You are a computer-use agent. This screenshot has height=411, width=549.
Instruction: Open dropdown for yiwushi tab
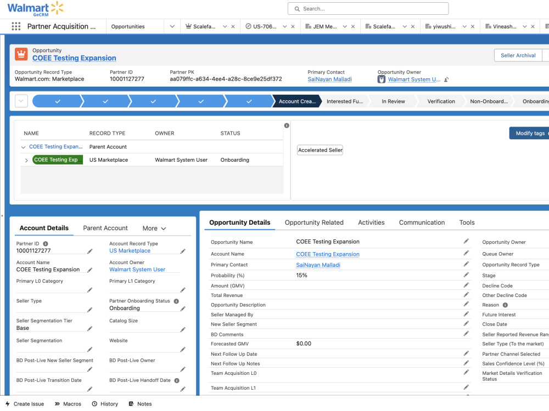[464, 26]
